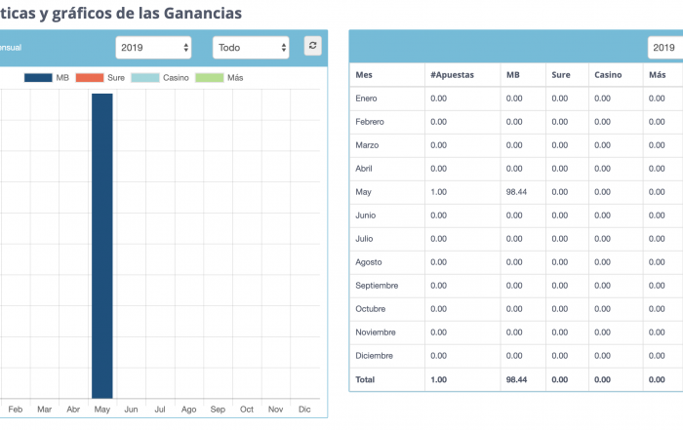Click the Jun label on chart axis
This screenshot has width=683, height=430.
pos(132,410)
